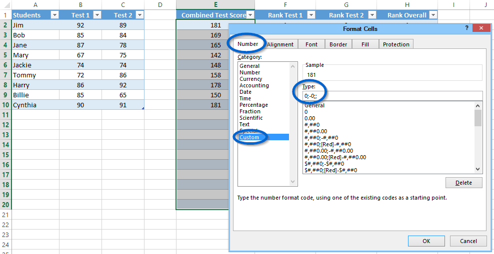Screen dimensions: 494x254
Task: Select Accounting category
Action: [254, 85]
